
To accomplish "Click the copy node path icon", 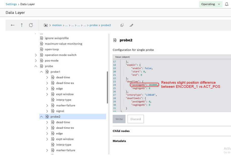I will [x=122, y=25].
